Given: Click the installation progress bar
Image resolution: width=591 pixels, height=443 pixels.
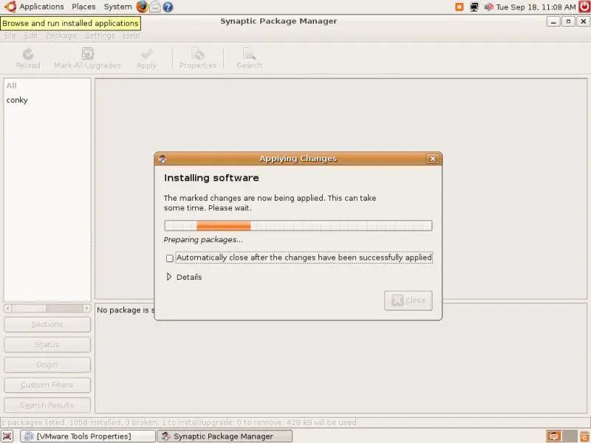Looking at the screenshot, I should [x=298, y=226].
